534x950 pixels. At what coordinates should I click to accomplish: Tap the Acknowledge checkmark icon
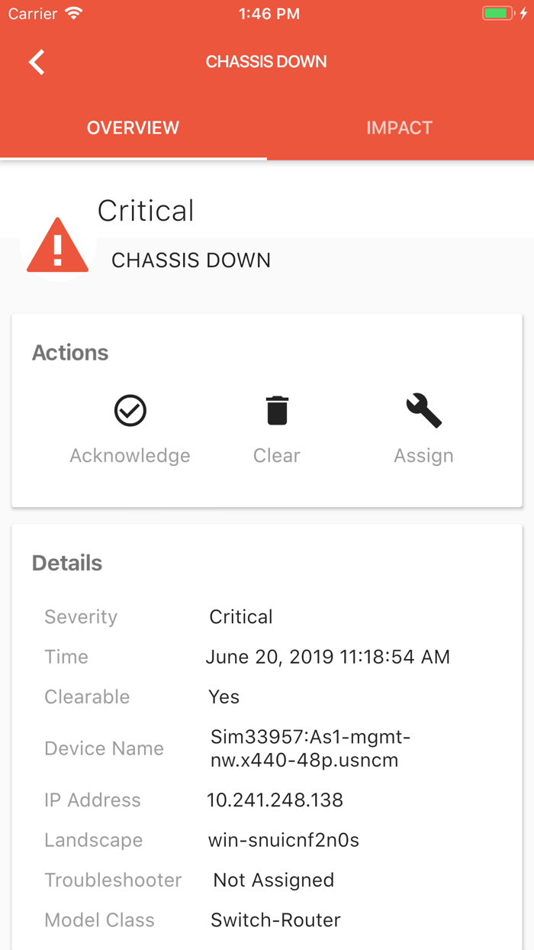pyautogui.click(x=130, y=411)
